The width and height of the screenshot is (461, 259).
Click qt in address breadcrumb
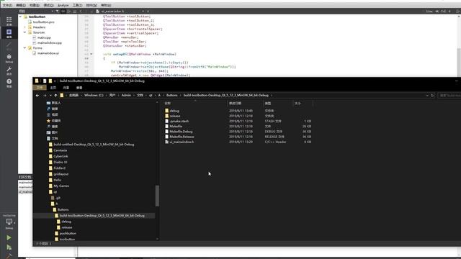pyautogui.click(x=151, y=96)
